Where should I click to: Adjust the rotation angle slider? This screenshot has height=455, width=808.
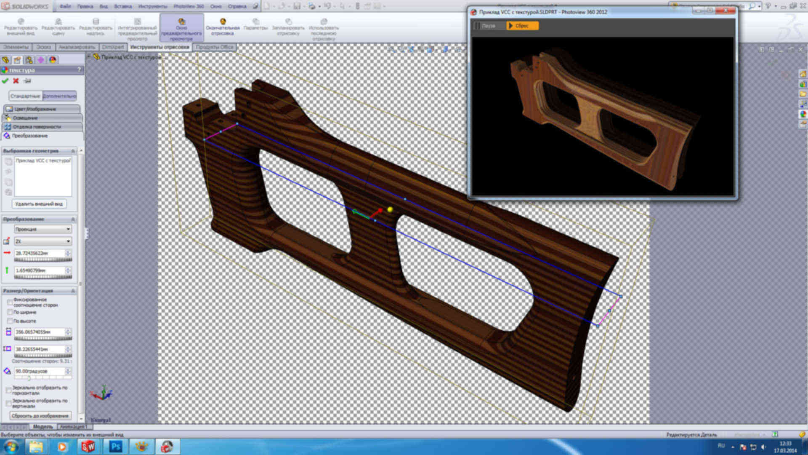(43, 378)
